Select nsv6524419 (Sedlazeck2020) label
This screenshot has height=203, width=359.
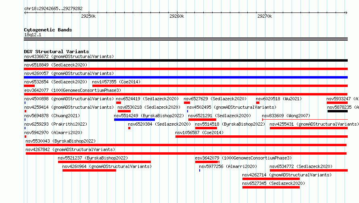(x=147, y=99)
